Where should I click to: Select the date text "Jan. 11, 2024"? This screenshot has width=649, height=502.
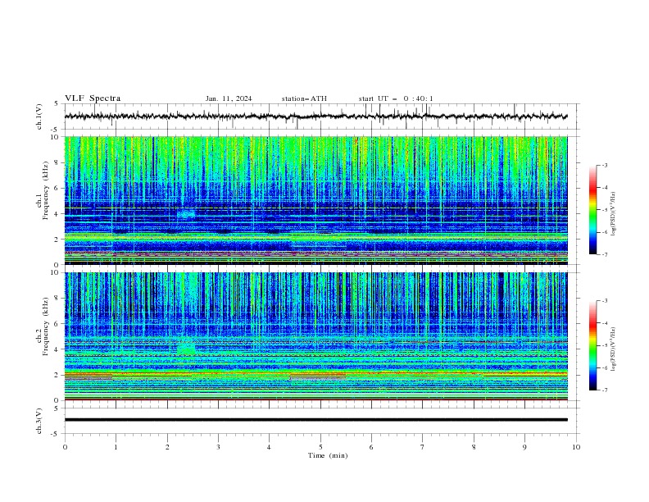point(229,98)
